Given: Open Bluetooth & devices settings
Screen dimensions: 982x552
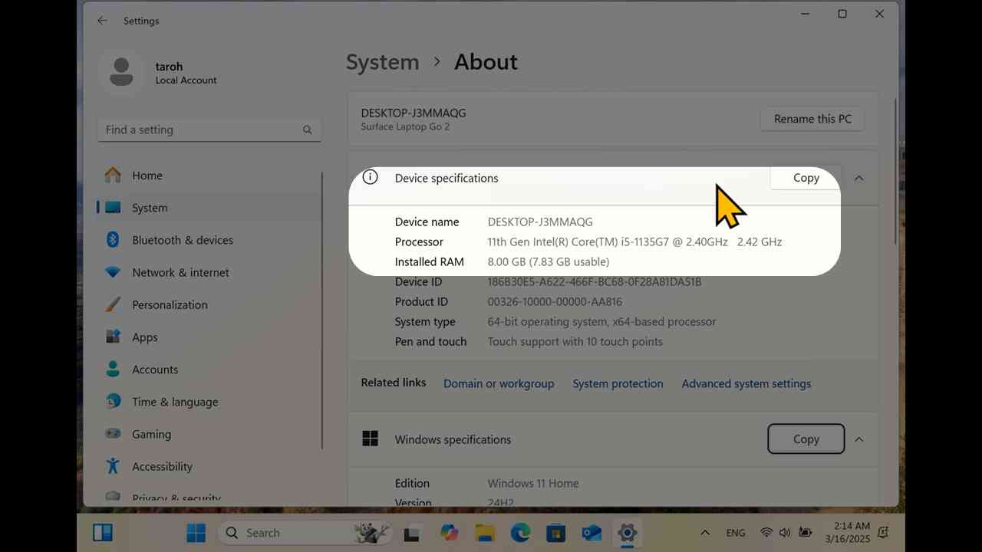Looking at the screenshot, I should (x=209, y=240).
